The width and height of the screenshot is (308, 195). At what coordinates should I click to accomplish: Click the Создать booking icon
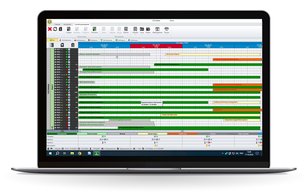click(x=69, y=30)
